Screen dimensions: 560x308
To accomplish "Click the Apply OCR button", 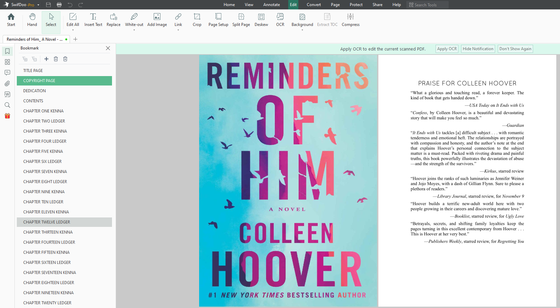I will (x=447, y=49).
